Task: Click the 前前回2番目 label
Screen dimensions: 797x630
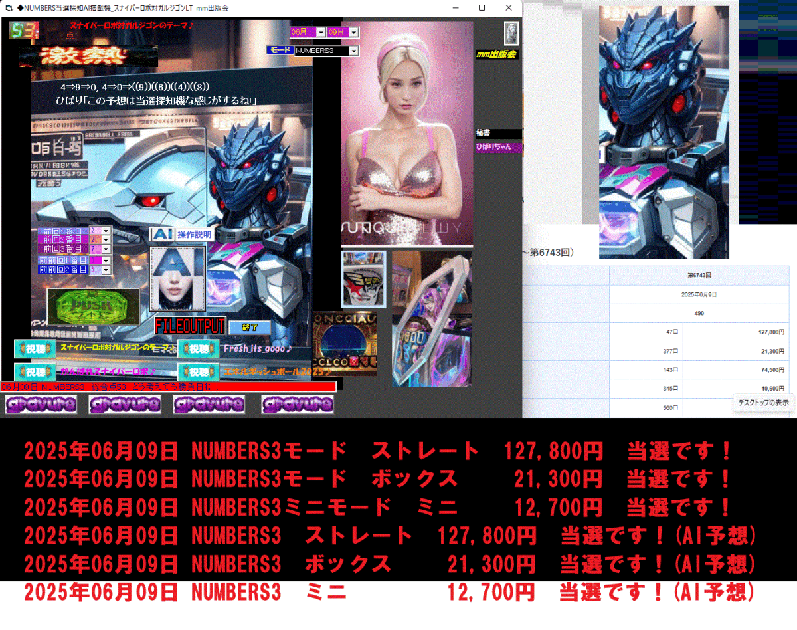Action: [63, 270]
